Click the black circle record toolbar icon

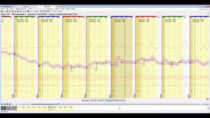point(2,11)
